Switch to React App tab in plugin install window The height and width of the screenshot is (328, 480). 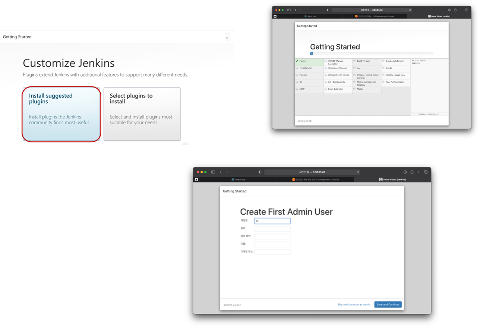(x=310, y=16)
